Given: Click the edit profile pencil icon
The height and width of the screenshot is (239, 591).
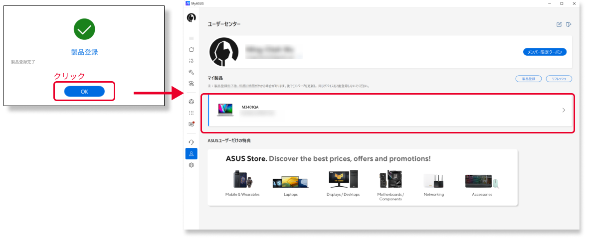Looking at the screenshot, I should coord(559,24).
